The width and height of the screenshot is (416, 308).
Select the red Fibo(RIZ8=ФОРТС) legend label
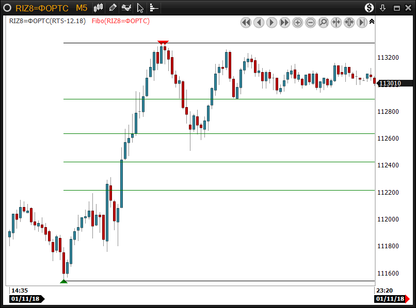click(x=124, y=21)
